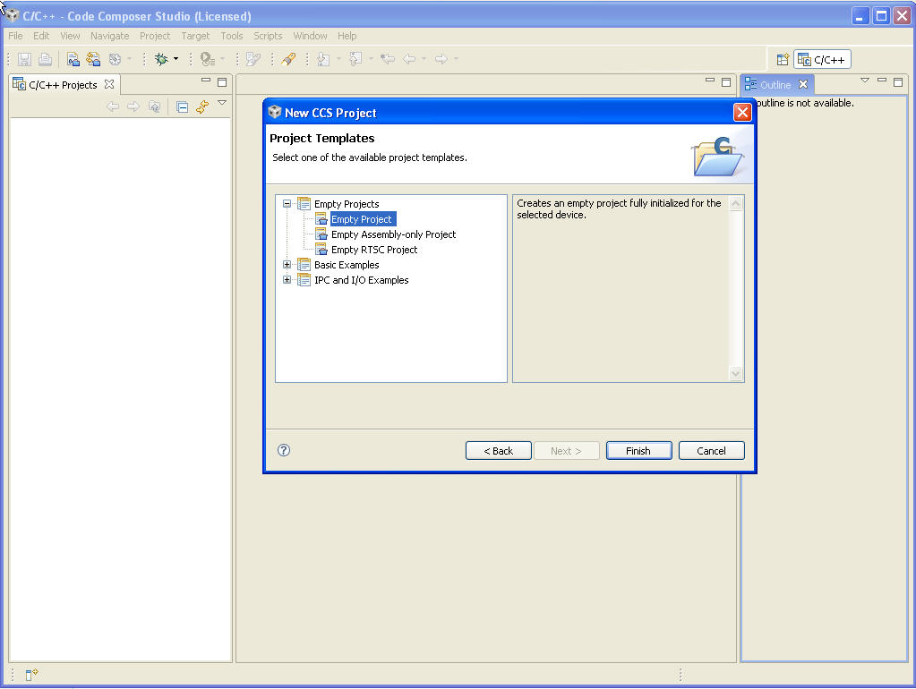
Task: Switch to the C/C++ perspective
Action: (821, 59)
